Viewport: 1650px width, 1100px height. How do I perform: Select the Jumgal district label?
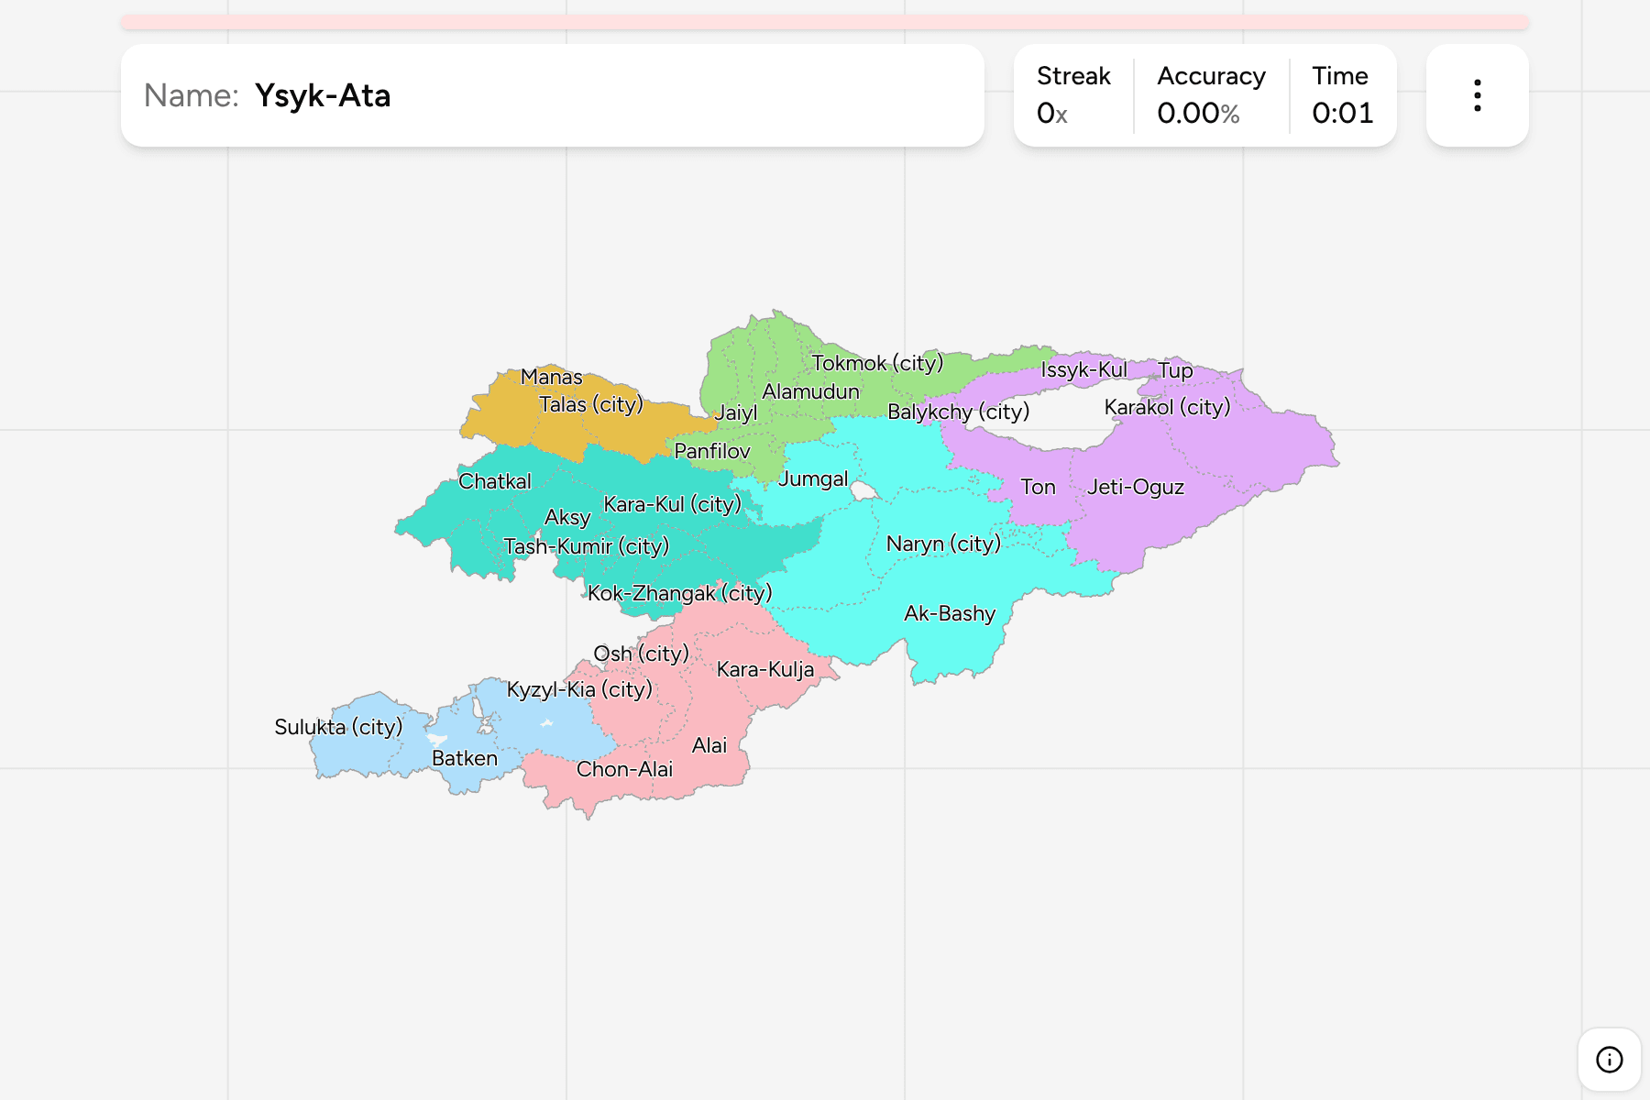(813, 478)
